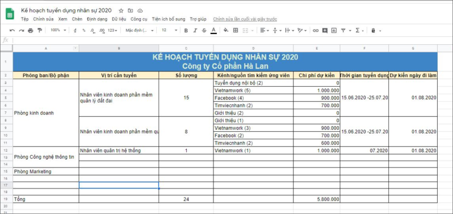Select the Tổng cell
Screen dimensions: 453x214
pos(46,199)
